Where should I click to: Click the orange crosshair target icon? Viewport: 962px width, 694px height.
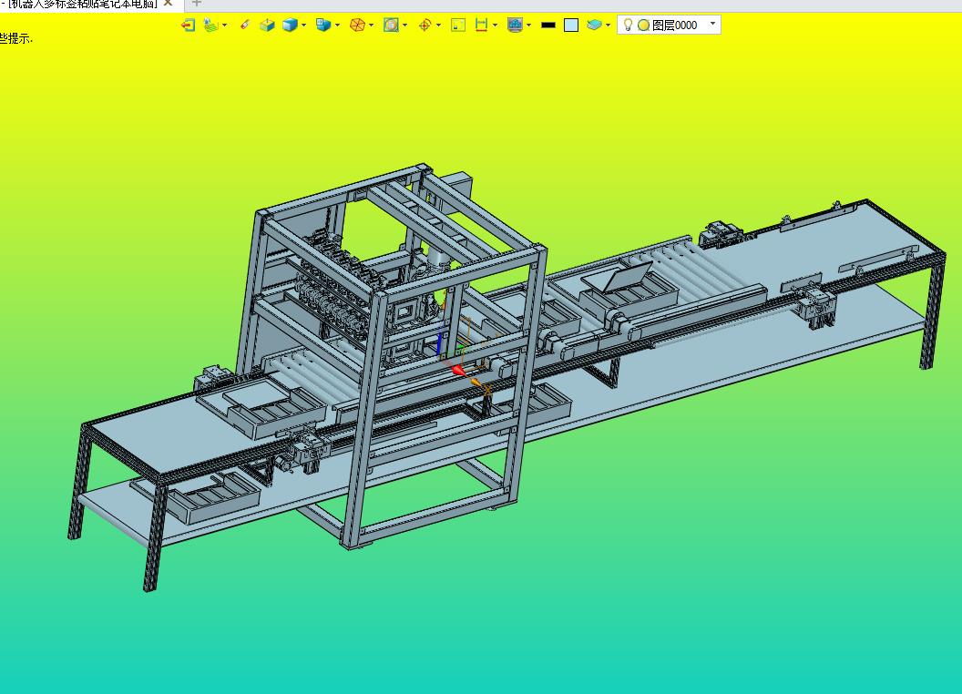(425, 26)
